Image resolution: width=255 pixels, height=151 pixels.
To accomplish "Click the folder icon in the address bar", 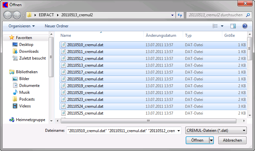I will [x=29, y=15].
